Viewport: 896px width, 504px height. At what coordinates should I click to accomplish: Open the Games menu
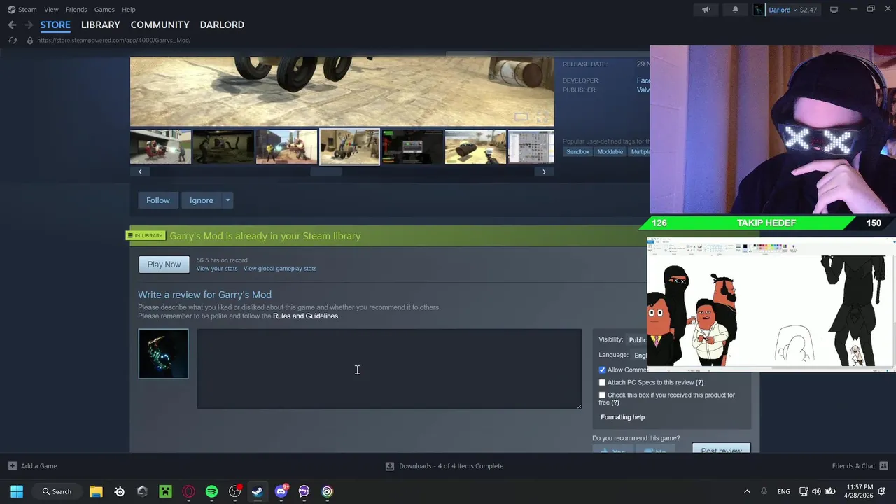pyautogui.click(x=104, y=10)
